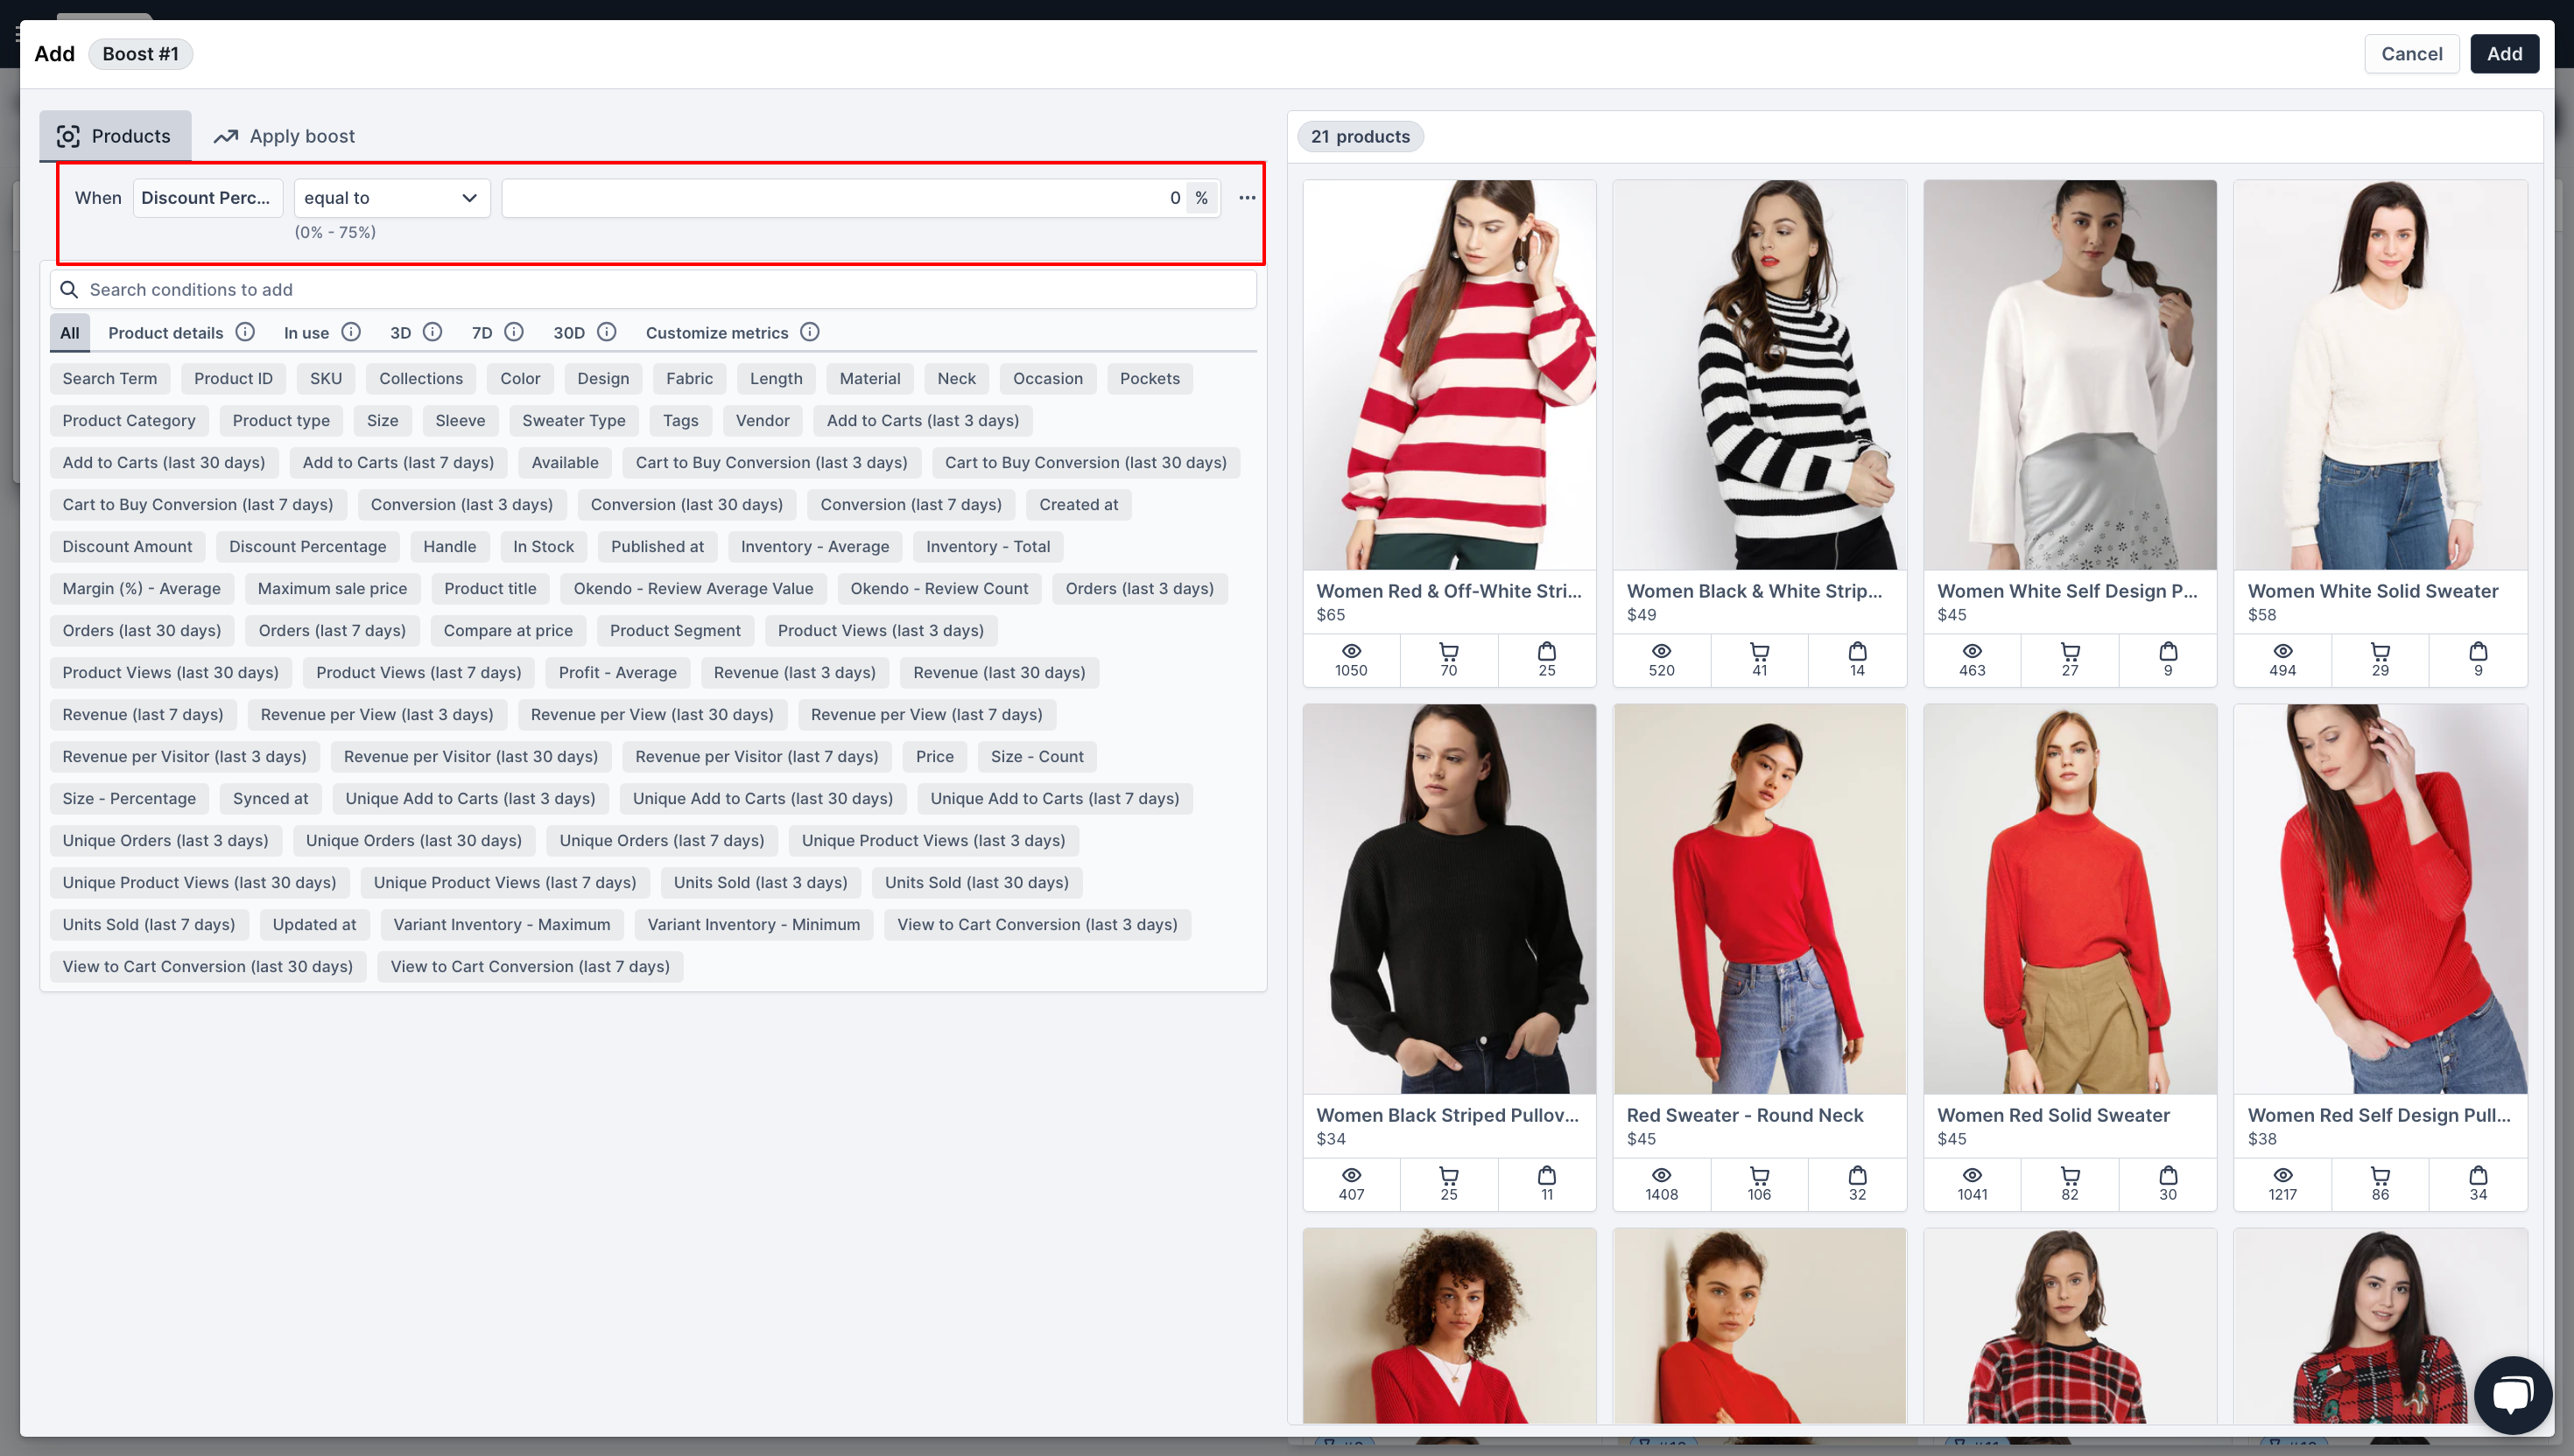Screen dimensions: 2574x1456
Task: Add the Size - Count condition chip
Action: (x=1037, y=756)
